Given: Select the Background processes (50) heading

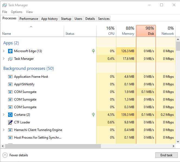Looking at the screenshot, I should pos(28,68).
